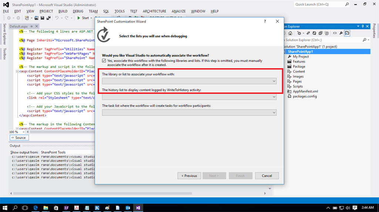Viewport: 379px width, 212px height.
Task: Click Sync with Active Document icon
Action: [308, 33]
